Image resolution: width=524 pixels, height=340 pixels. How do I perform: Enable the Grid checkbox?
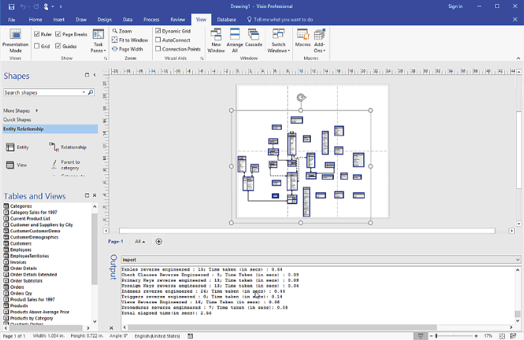click(x=37, y=46)
